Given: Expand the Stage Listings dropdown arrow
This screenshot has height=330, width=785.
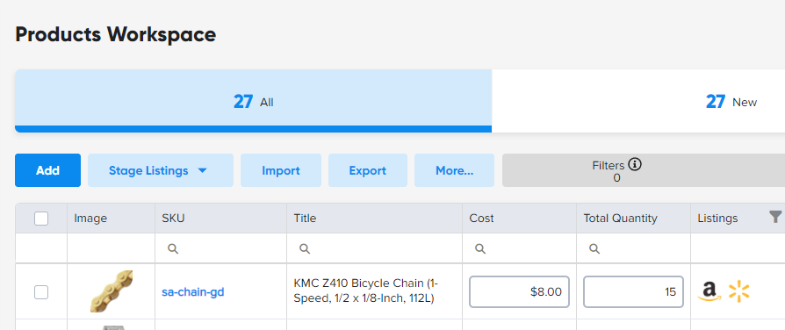Looking at the screenshot, I should (x=202, y=171).
